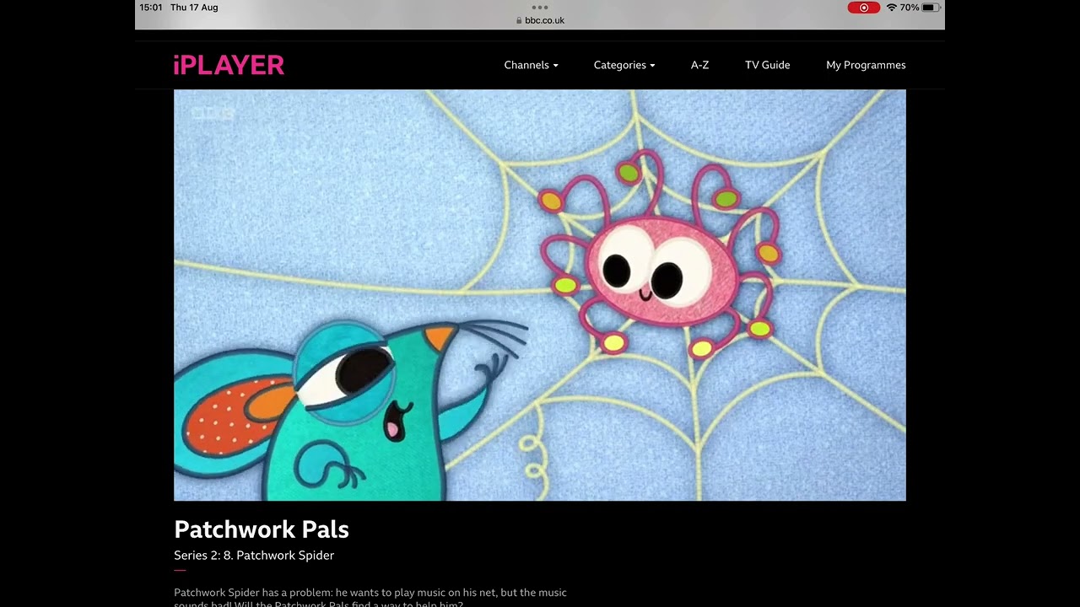Tap the battery status icon
Screen dimensions: 1080x607
930,8
